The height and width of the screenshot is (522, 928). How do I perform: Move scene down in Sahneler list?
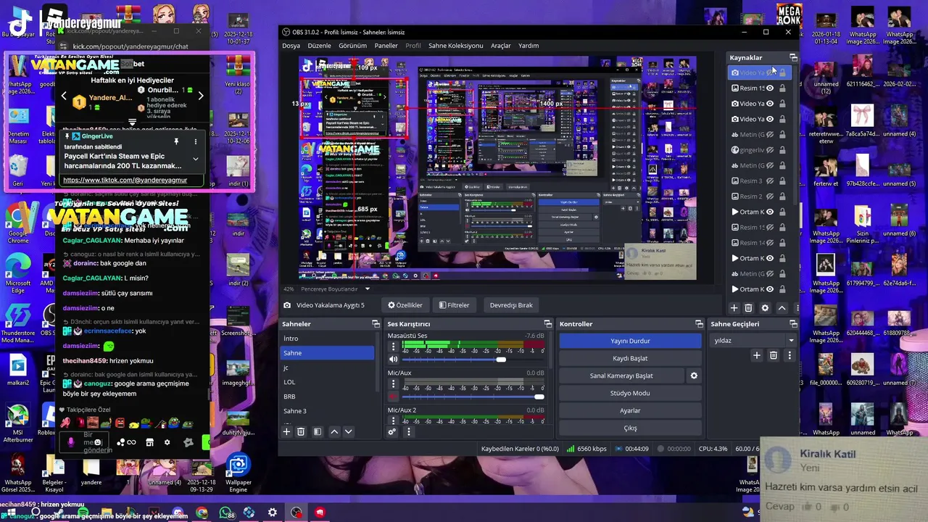tap(348, 431)
